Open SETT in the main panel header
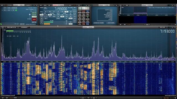Viewport: 177px width, 99px height. pos(2,5)
